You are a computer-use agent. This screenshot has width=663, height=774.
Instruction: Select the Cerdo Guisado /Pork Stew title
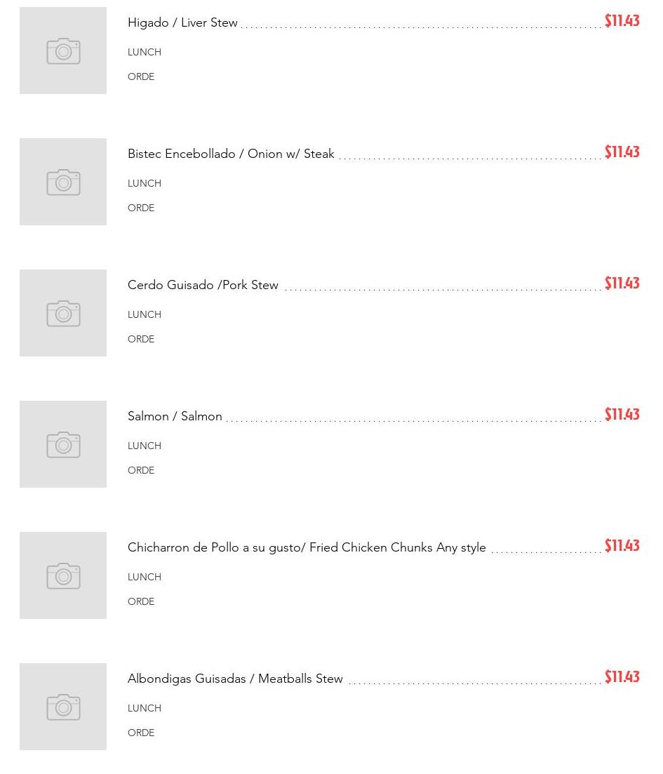[x=203, y=285]
